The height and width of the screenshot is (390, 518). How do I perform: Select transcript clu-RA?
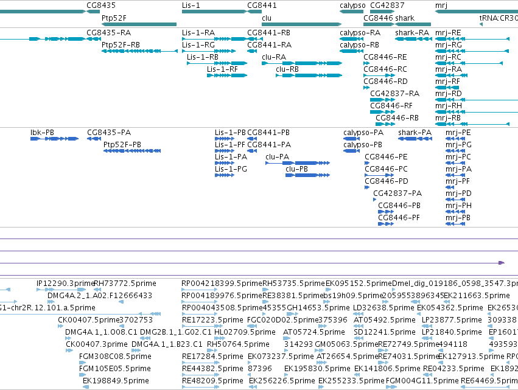point(302,63)
